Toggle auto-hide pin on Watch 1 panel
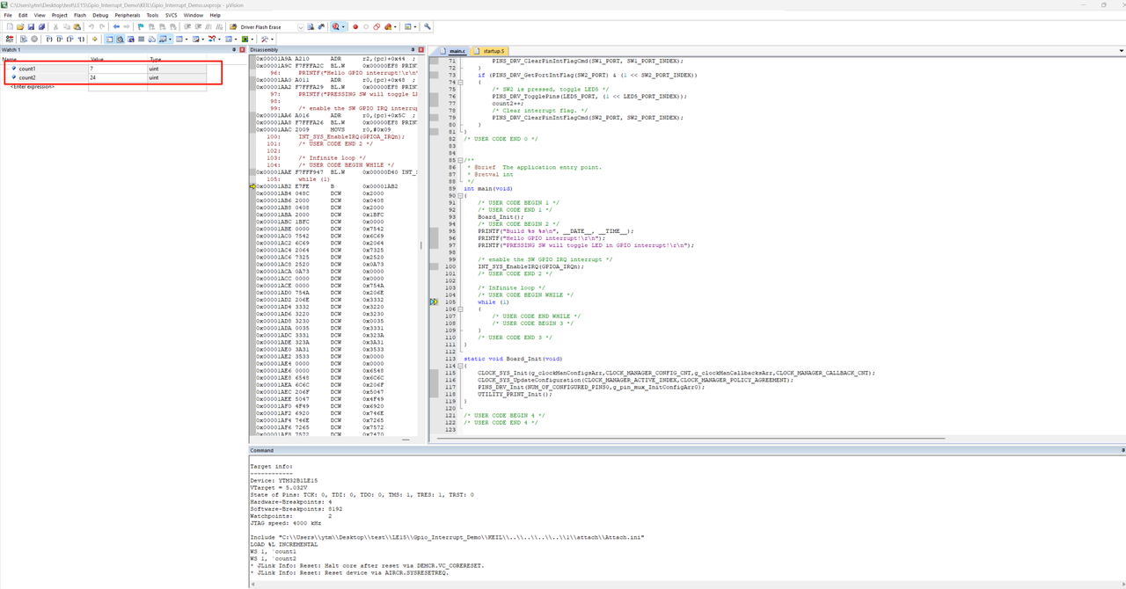Screen dimensions: 1126x589 pos(233,50)
